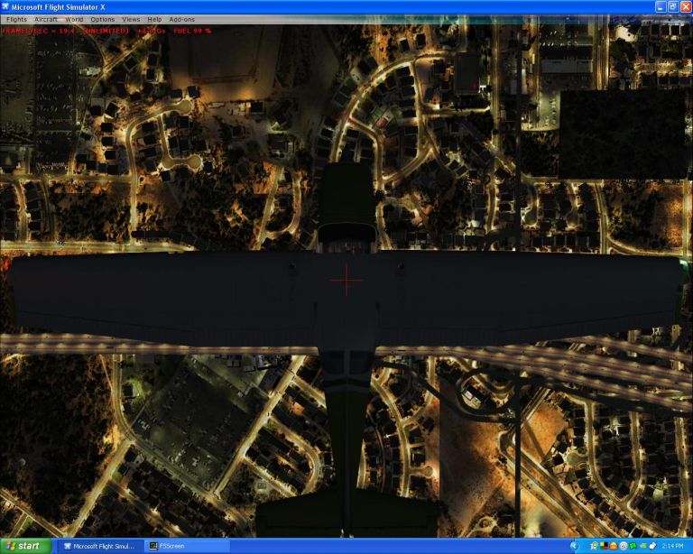
Task: Click the +1.0 Gs readout
Action: coord(152,31)
